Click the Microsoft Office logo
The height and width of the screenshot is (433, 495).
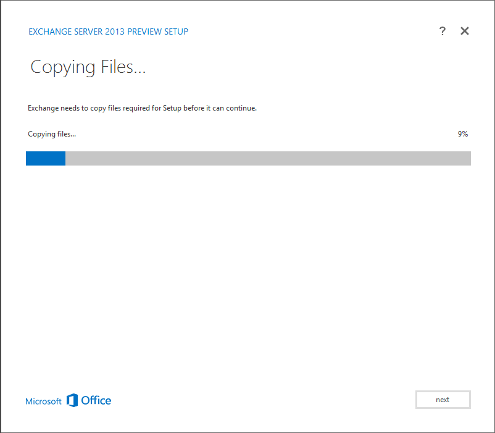point(68,400)
